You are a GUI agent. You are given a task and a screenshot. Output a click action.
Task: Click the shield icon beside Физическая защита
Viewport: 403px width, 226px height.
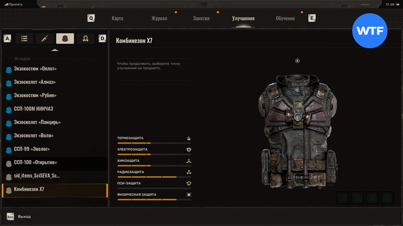[189, 195]
